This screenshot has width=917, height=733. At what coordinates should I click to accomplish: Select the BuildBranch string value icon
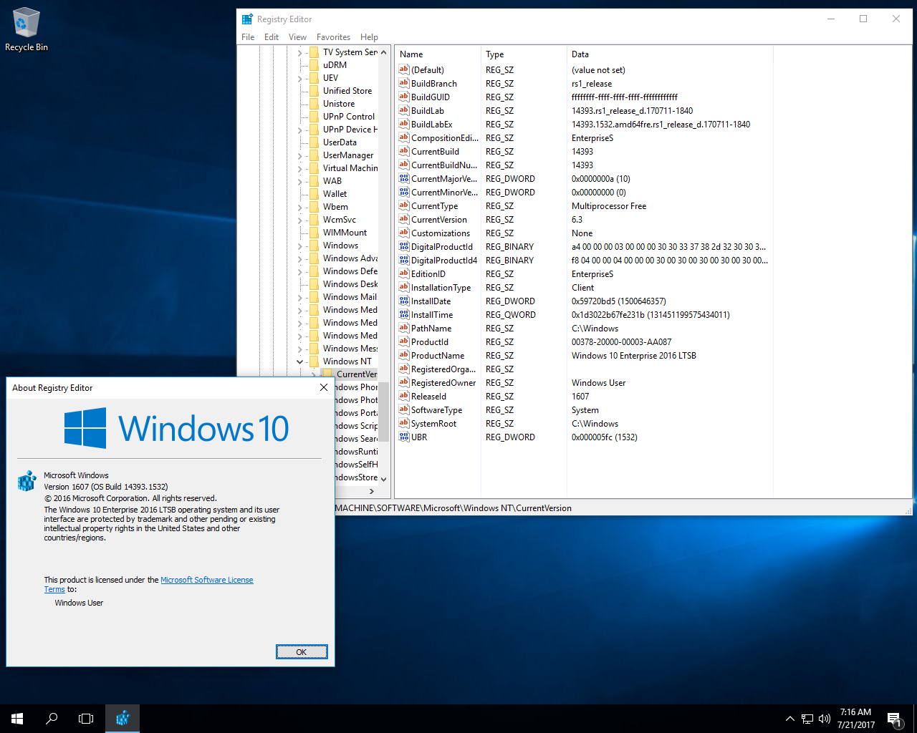(x=404, y=83)
